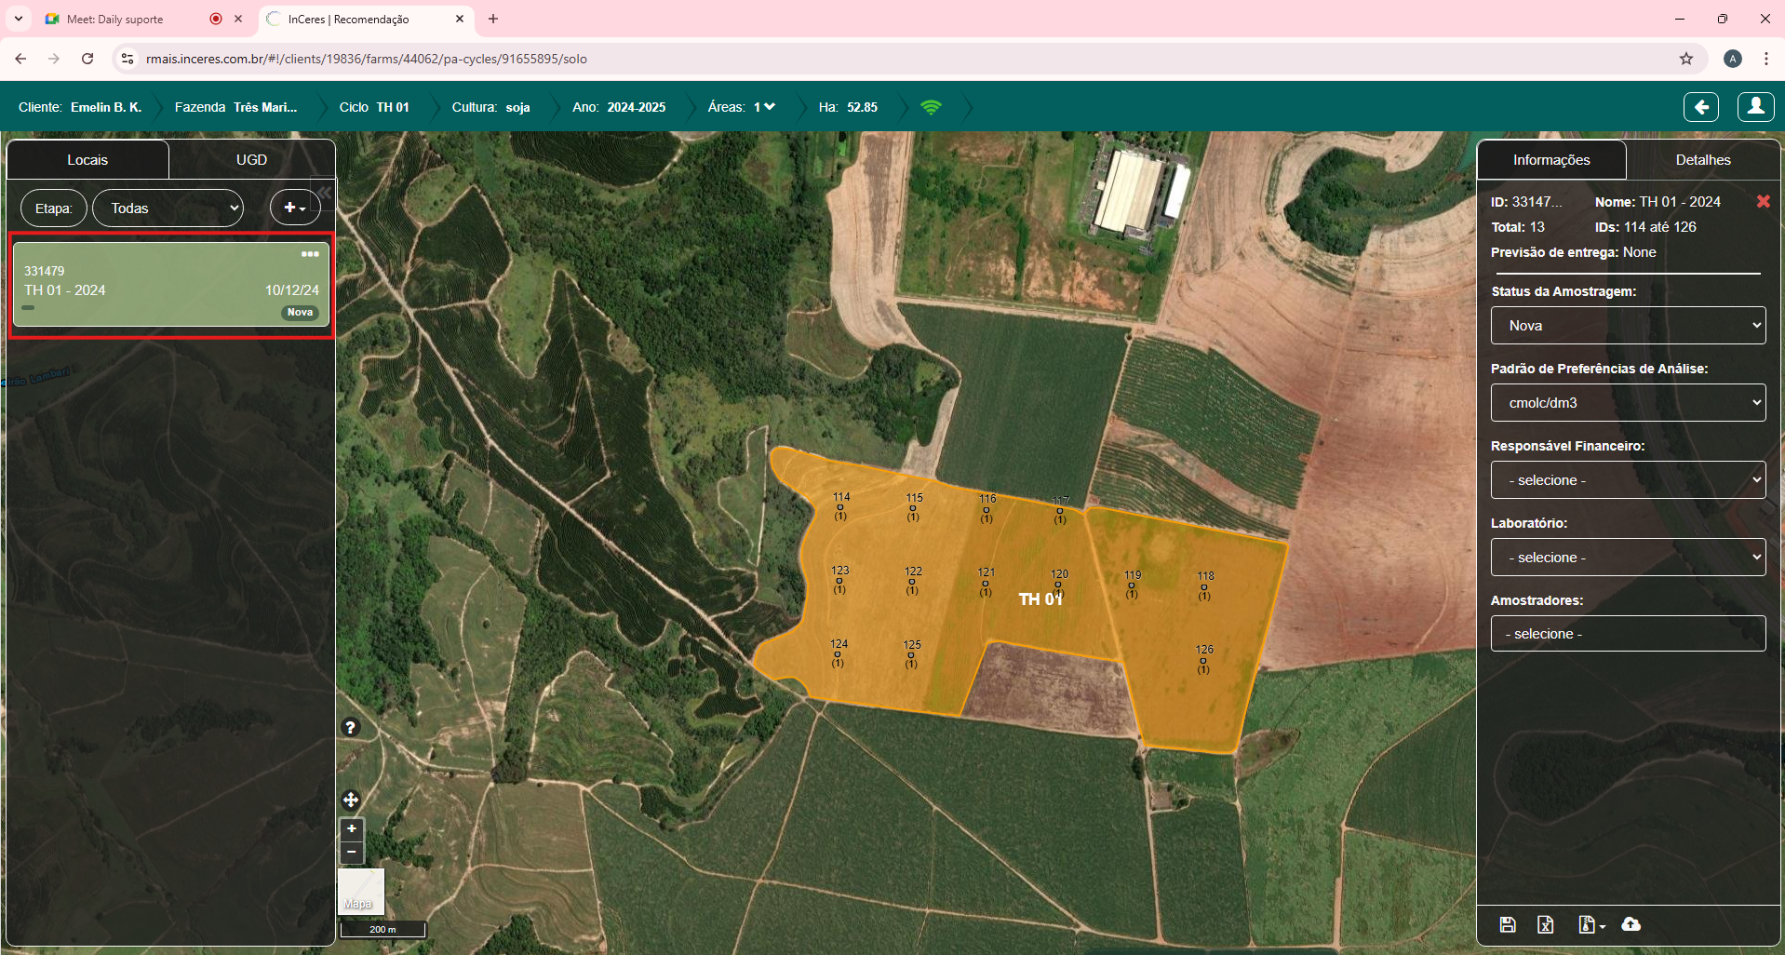1785x955 pixels.
Task: Close sampling info with the red X
Action: [x=1763, y=201]
